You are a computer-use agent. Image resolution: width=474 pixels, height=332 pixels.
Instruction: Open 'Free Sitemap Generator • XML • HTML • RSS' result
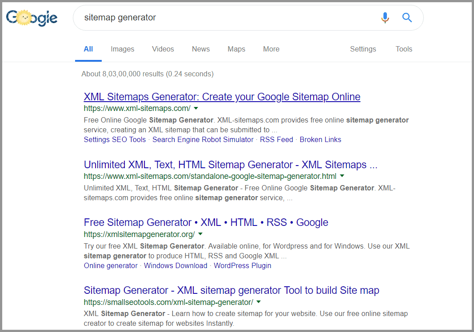pyautogui.click(x=206, y=222)
